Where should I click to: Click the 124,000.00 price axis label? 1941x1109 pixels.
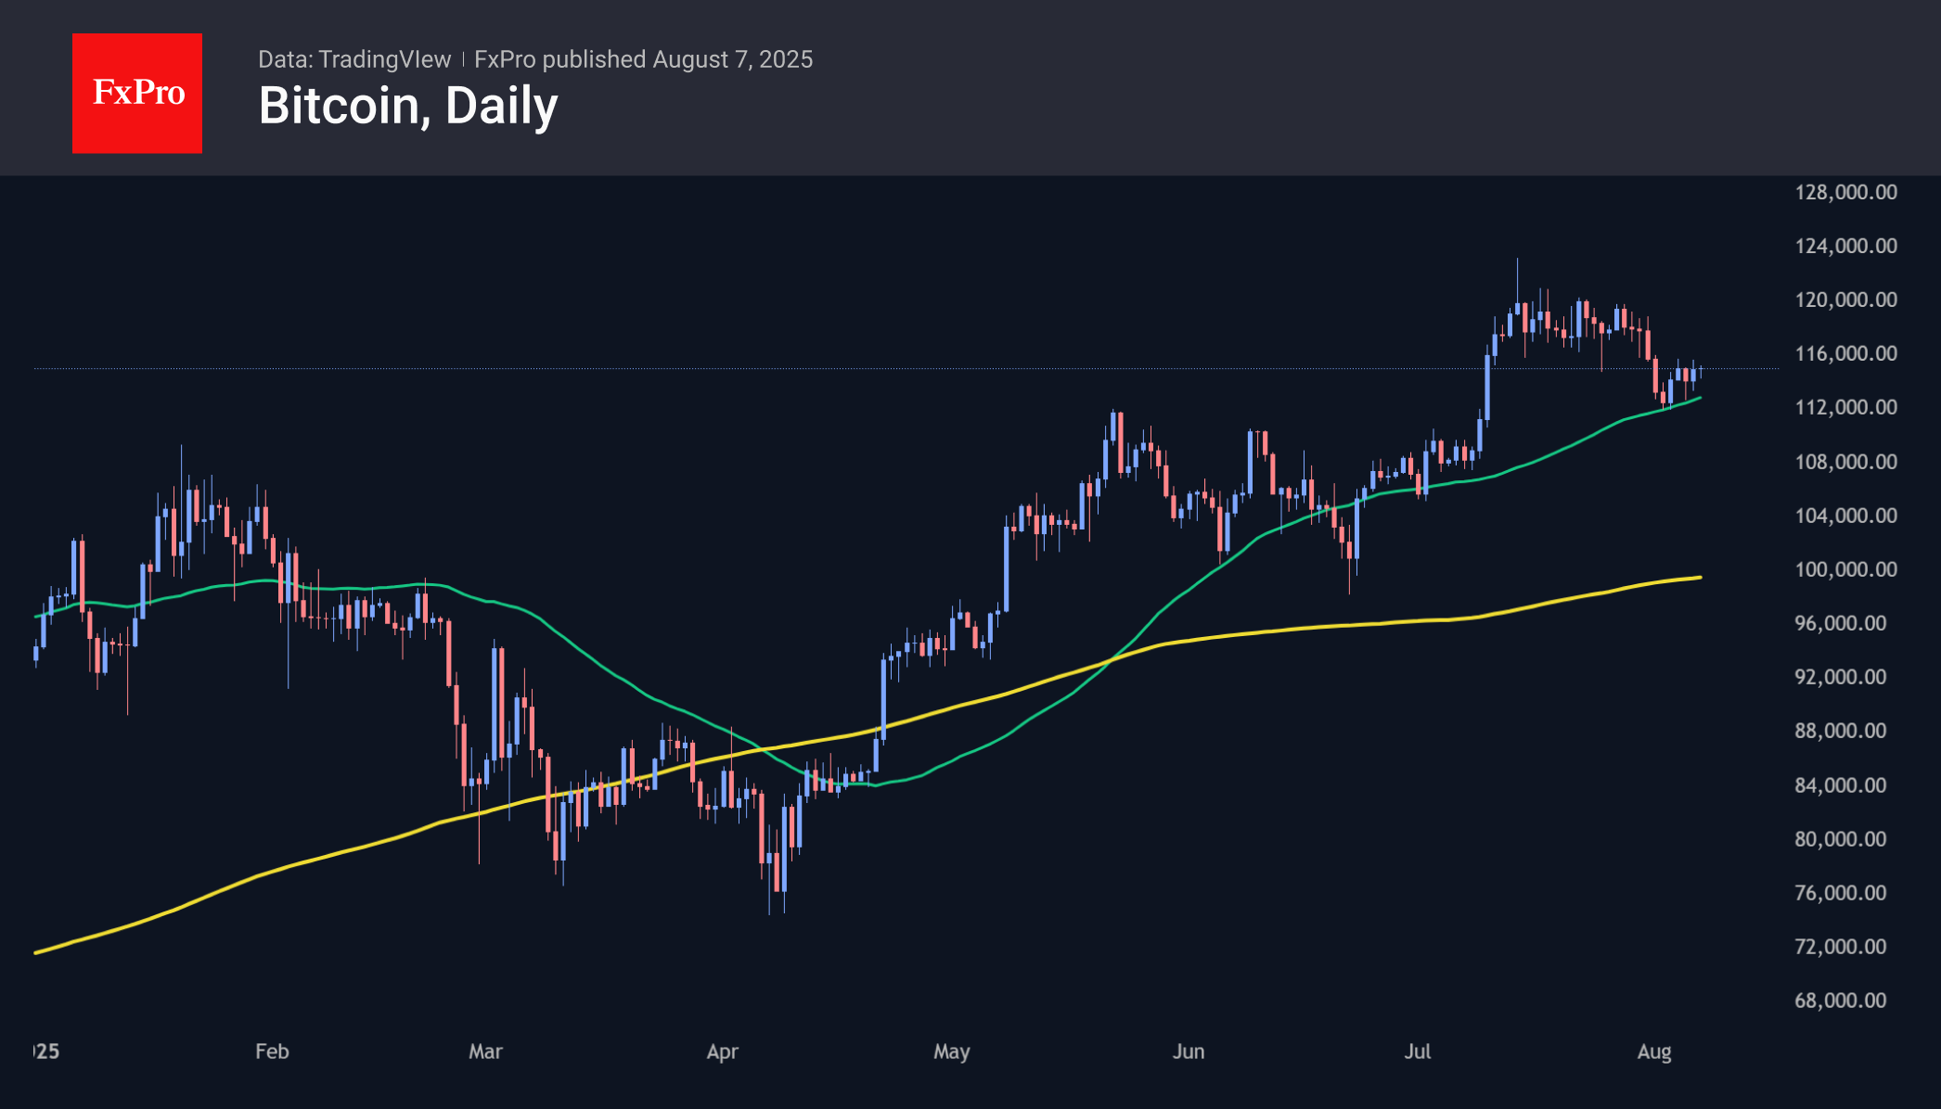(x=1845, y=246)
